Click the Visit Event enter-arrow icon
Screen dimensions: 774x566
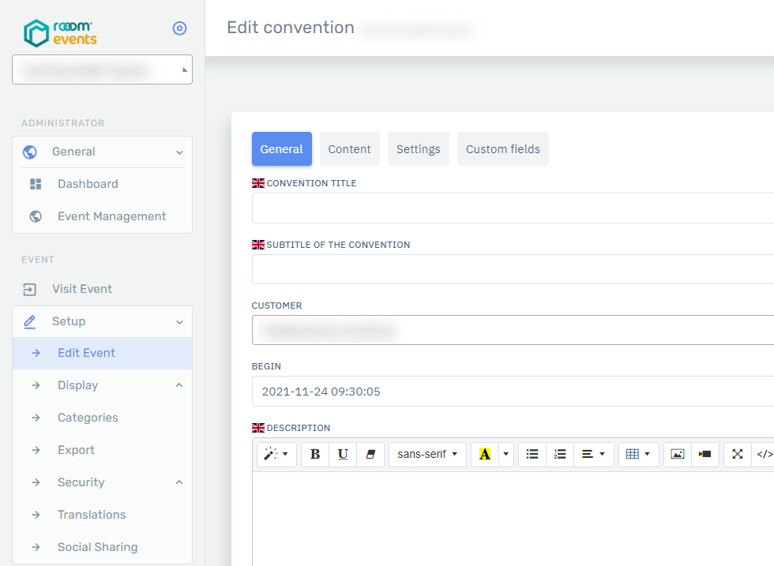point(30,289)
